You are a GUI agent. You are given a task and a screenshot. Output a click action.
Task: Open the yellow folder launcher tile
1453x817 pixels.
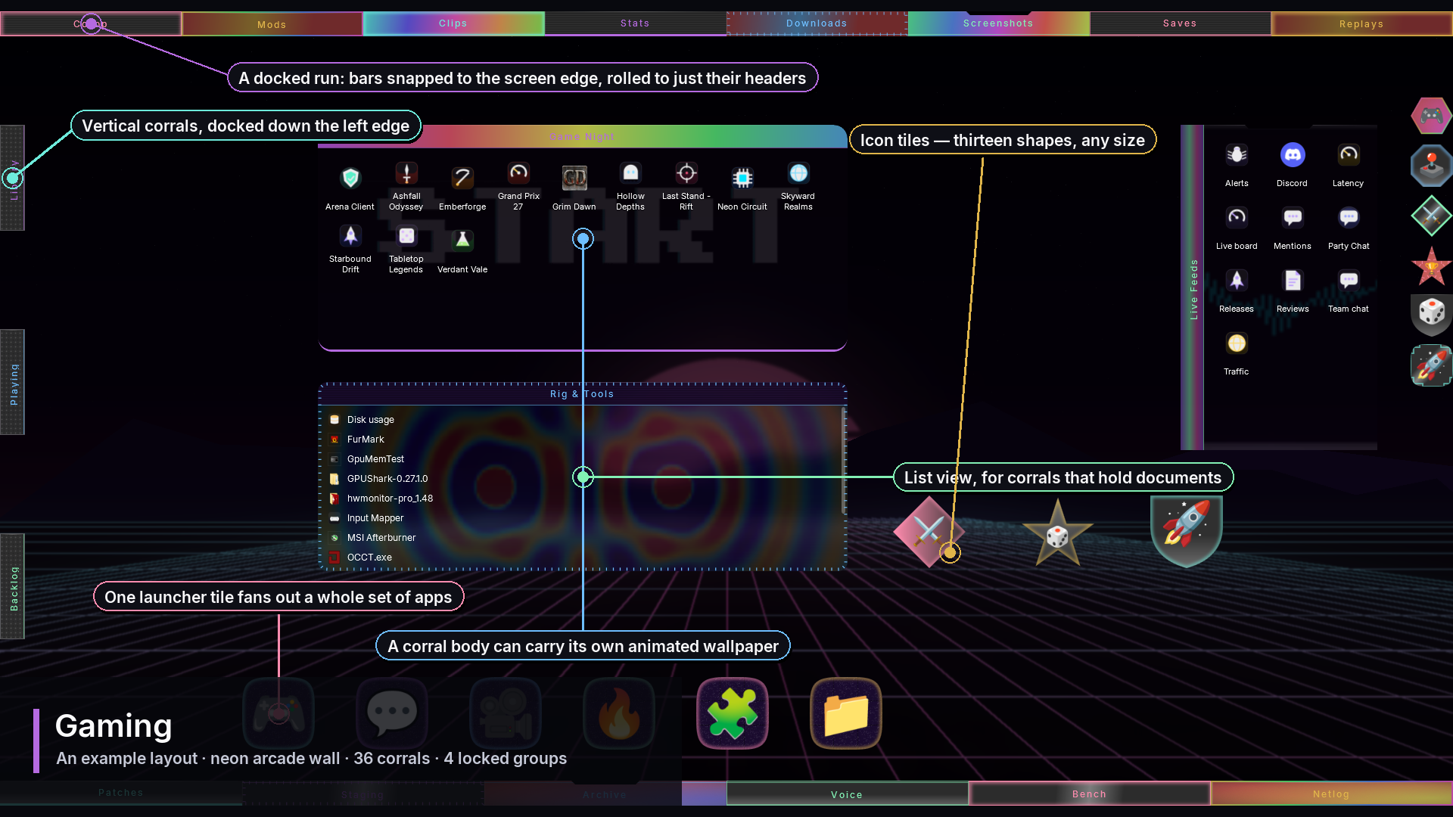[x=845, y=713]
